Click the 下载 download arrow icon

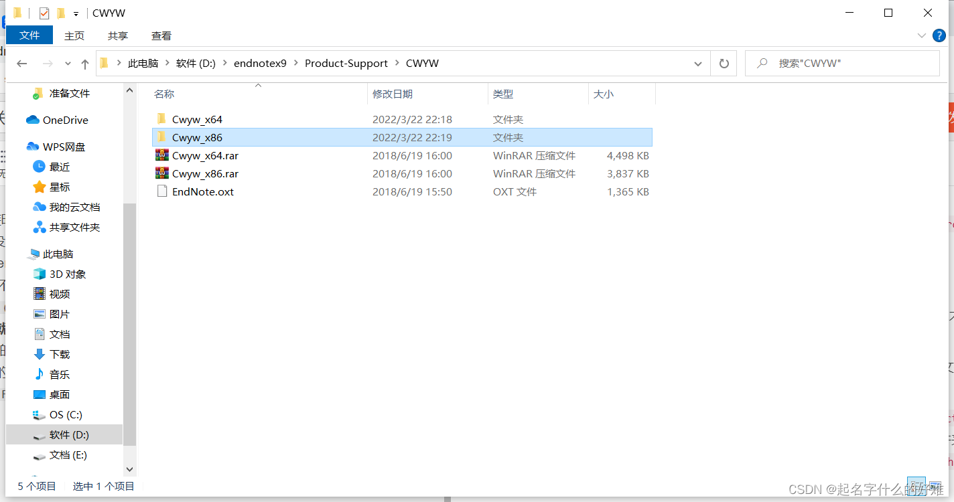pos(40,354)
